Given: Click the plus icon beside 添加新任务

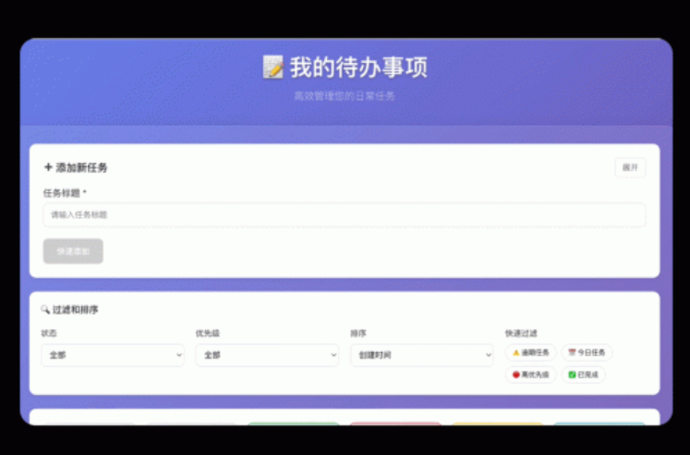Looking at the screenshot, I should (48, 168).
